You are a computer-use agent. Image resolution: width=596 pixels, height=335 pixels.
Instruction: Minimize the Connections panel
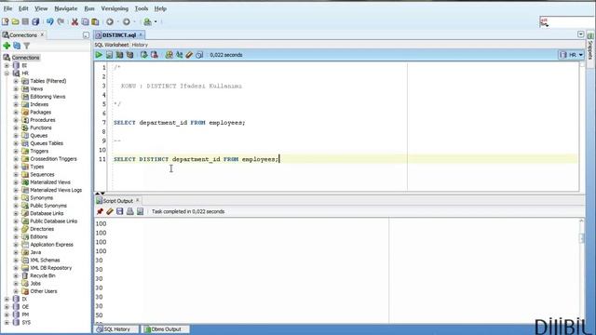click(x=86, y=35)
